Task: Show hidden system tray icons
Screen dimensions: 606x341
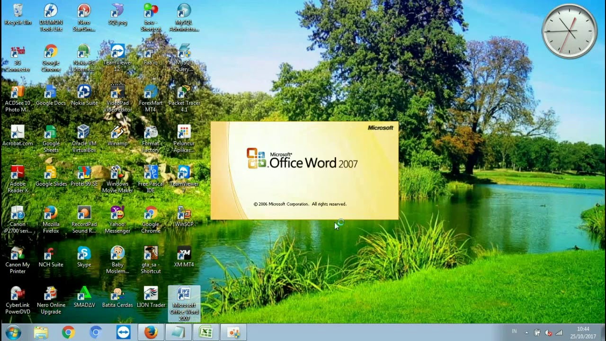Action: [526, 332]
